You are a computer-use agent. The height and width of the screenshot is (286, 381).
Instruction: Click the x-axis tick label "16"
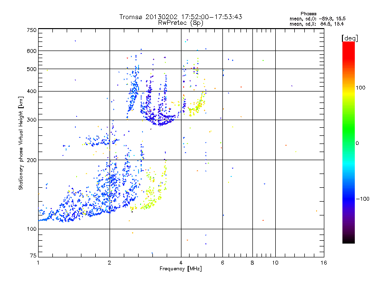[324, 263]
